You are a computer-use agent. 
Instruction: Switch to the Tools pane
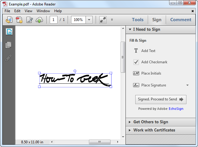click(x=138, y=20)
